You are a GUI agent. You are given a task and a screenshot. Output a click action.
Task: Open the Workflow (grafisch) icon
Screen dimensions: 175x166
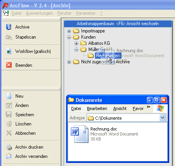[9, 51]
